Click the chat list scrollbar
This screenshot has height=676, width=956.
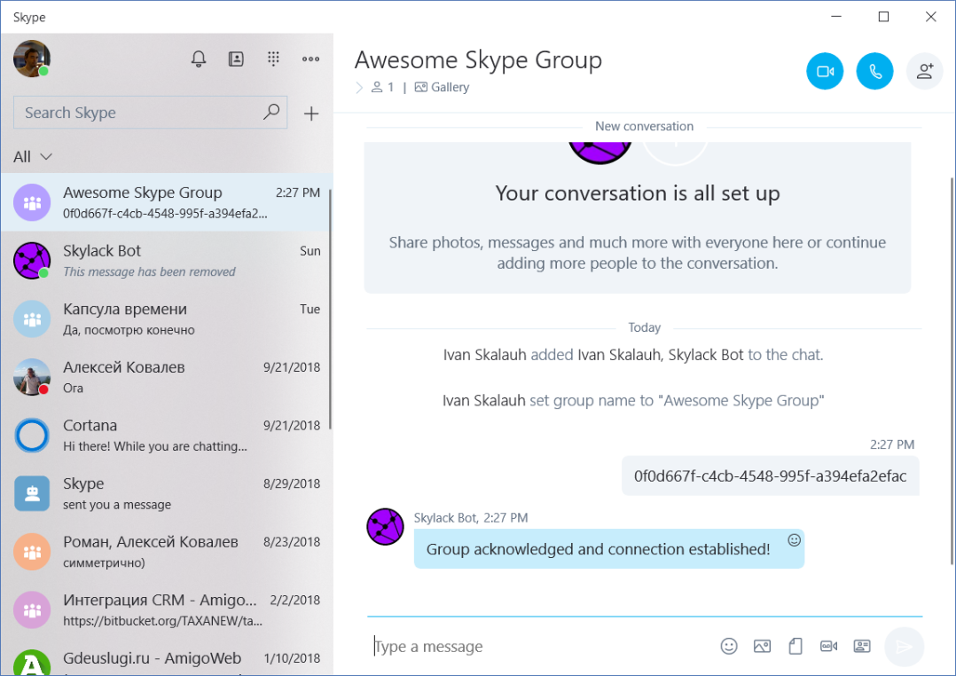pos(330,309)
